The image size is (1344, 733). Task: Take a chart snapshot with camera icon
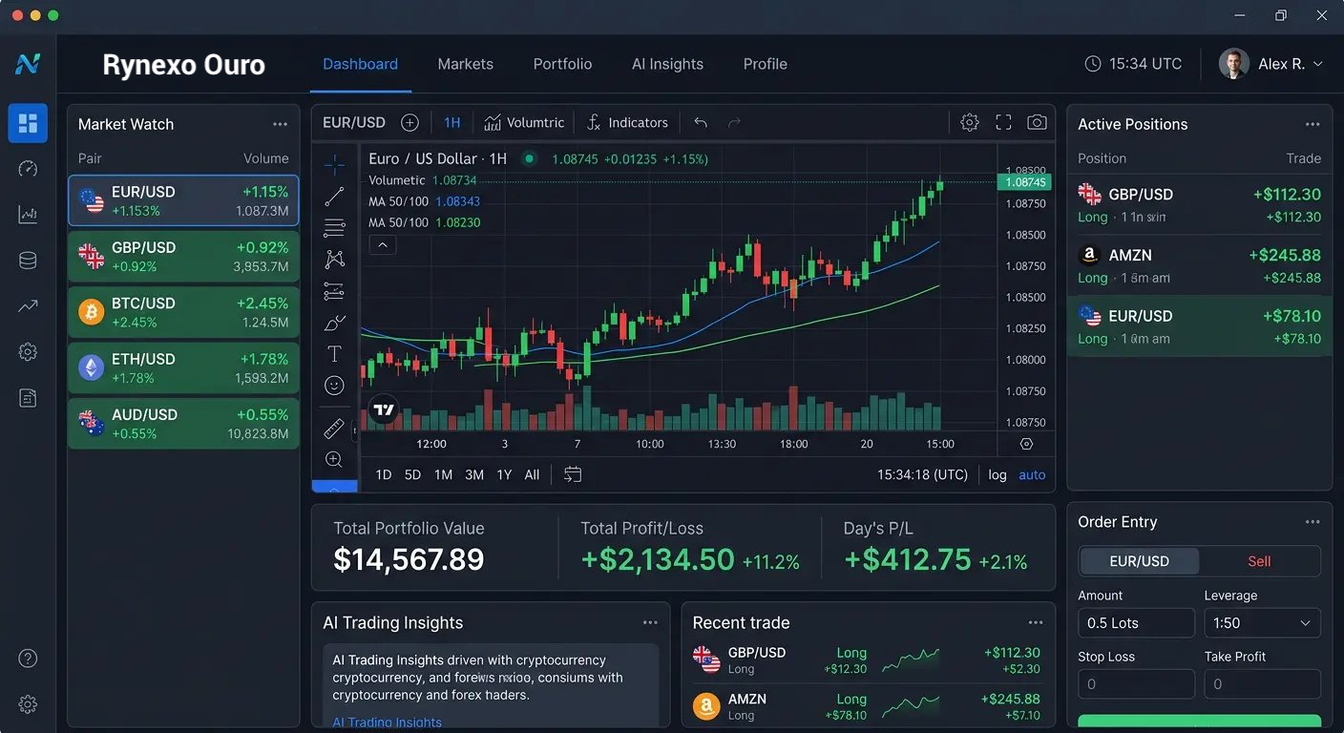(x=1037, y=122)
